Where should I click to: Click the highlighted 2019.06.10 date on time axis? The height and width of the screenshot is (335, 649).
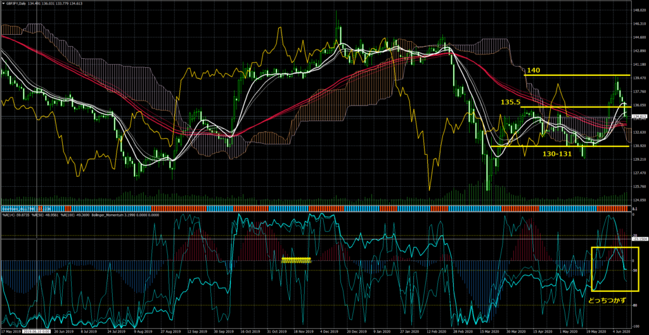click(38, 331)
